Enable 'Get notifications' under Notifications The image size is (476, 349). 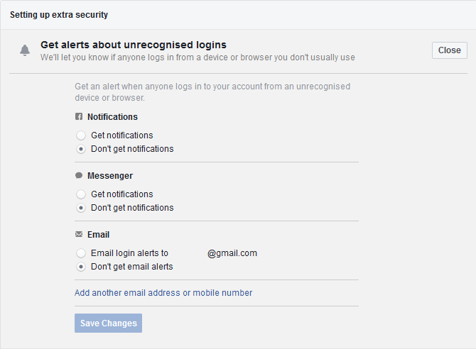81,135
